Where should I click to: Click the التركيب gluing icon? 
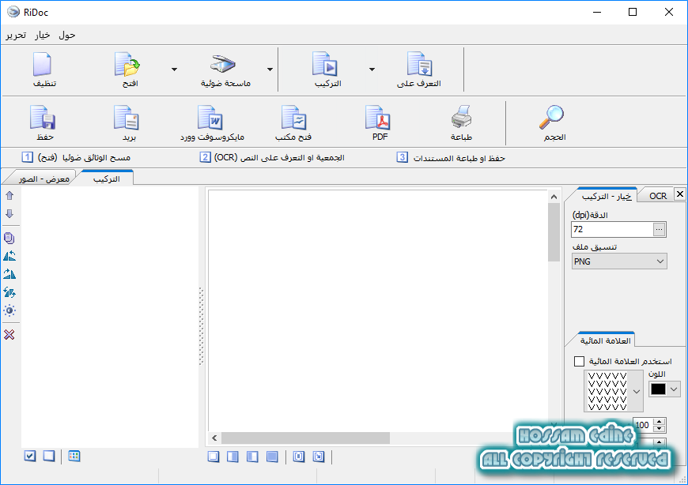(x=325, y=65)
